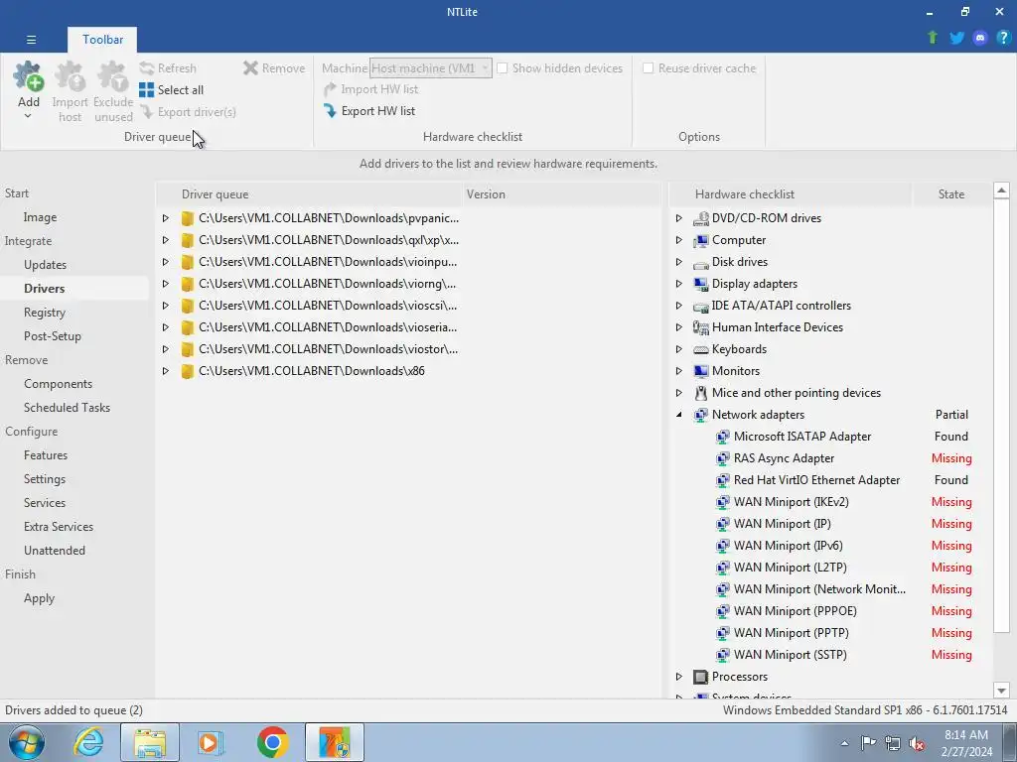Go to Image page in sidebar
1017x762 pixels.
point(40,217)
